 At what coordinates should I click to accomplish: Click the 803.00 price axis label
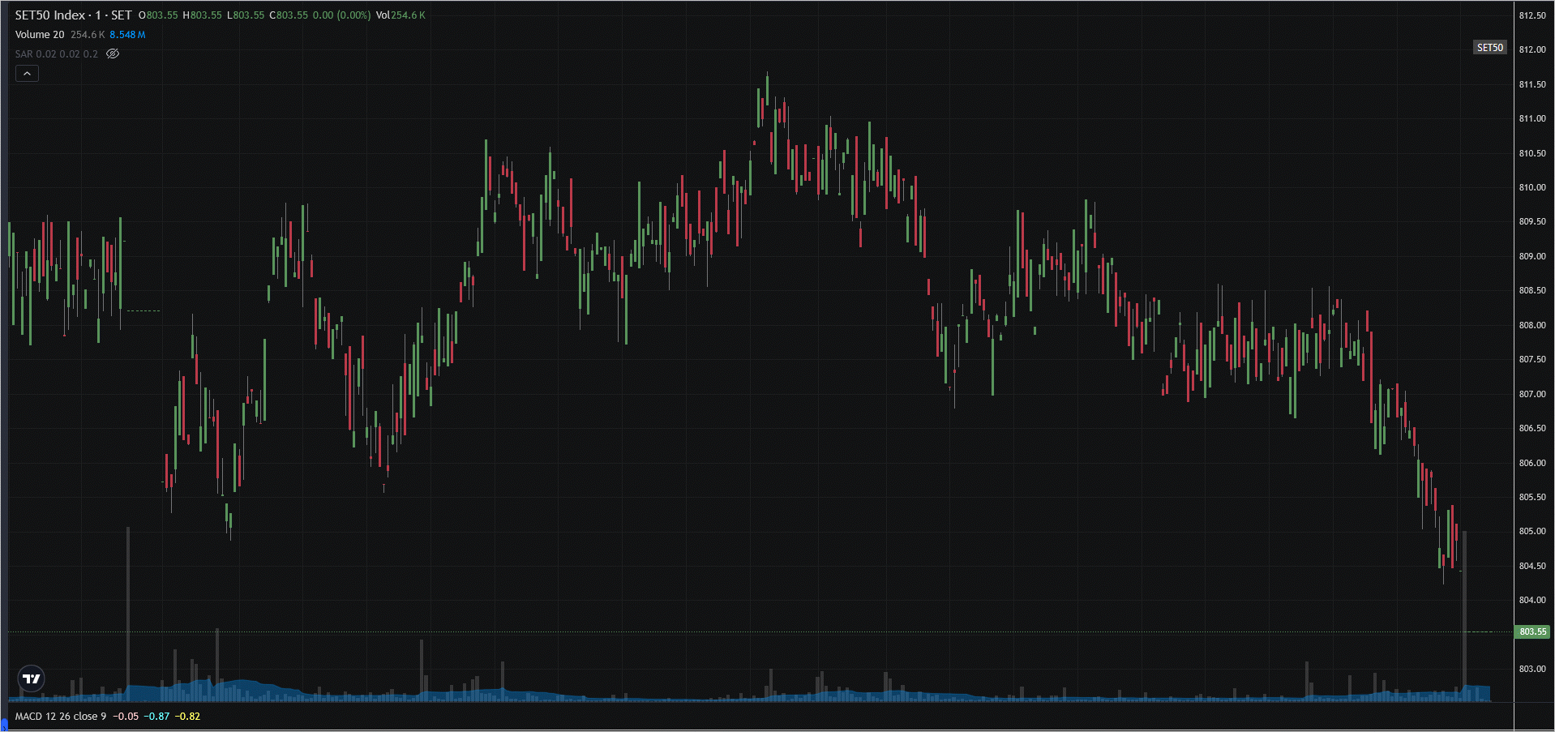click(x=1531, y=669)
